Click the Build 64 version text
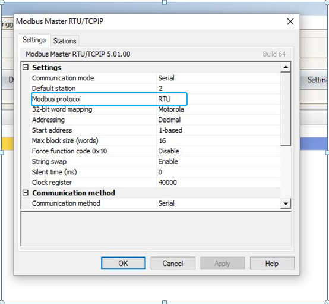 pos(274,54)
